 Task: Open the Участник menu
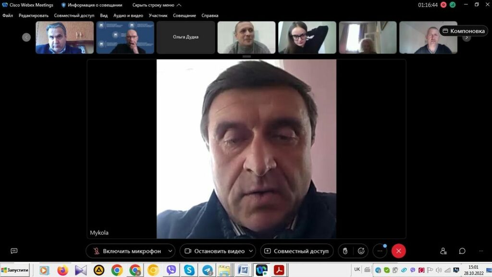click(158, 15)
